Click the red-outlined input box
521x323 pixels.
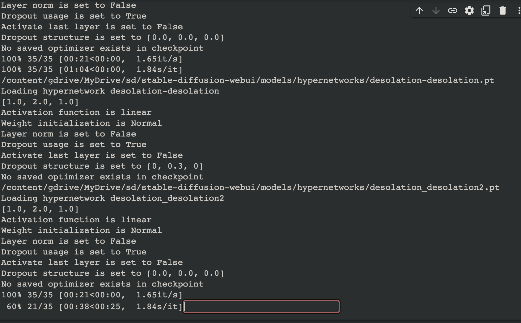tap(261, 306)
